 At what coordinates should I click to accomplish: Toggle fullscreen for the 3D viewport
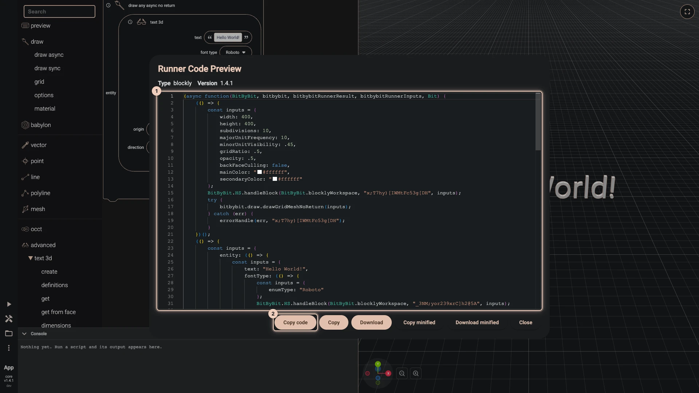pos(687,12)
